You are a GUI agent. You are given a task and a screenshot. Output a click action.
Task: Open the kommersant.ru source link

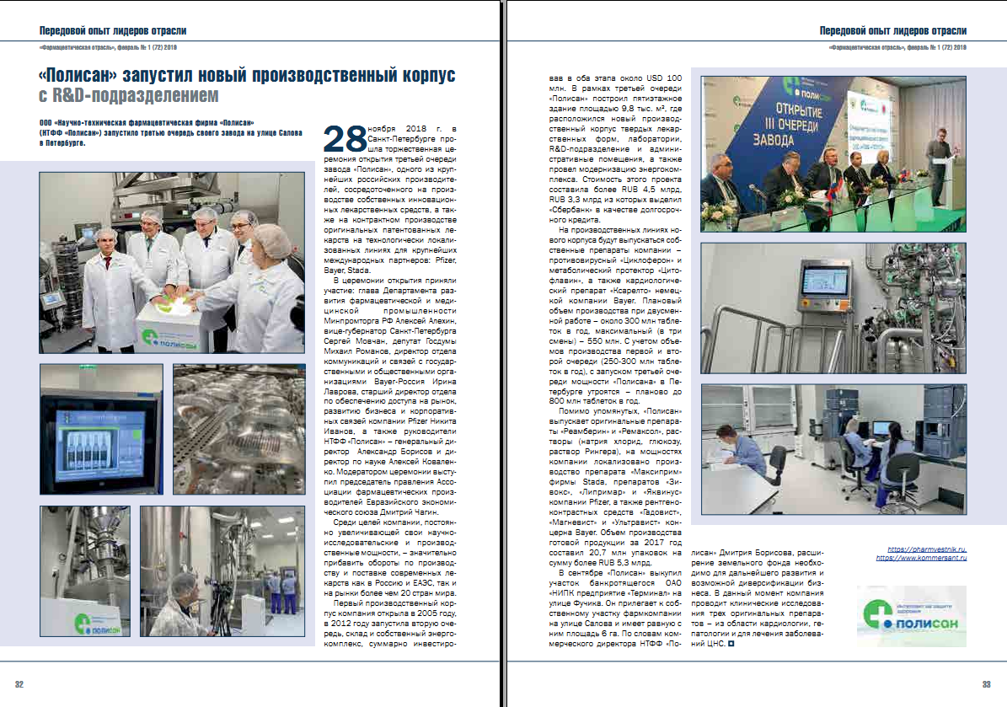[920, 558]
